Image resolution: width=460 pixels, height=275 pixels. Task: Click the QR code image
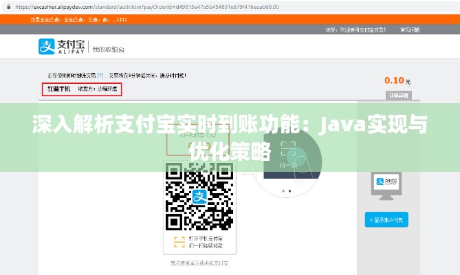tap(199, 196)
